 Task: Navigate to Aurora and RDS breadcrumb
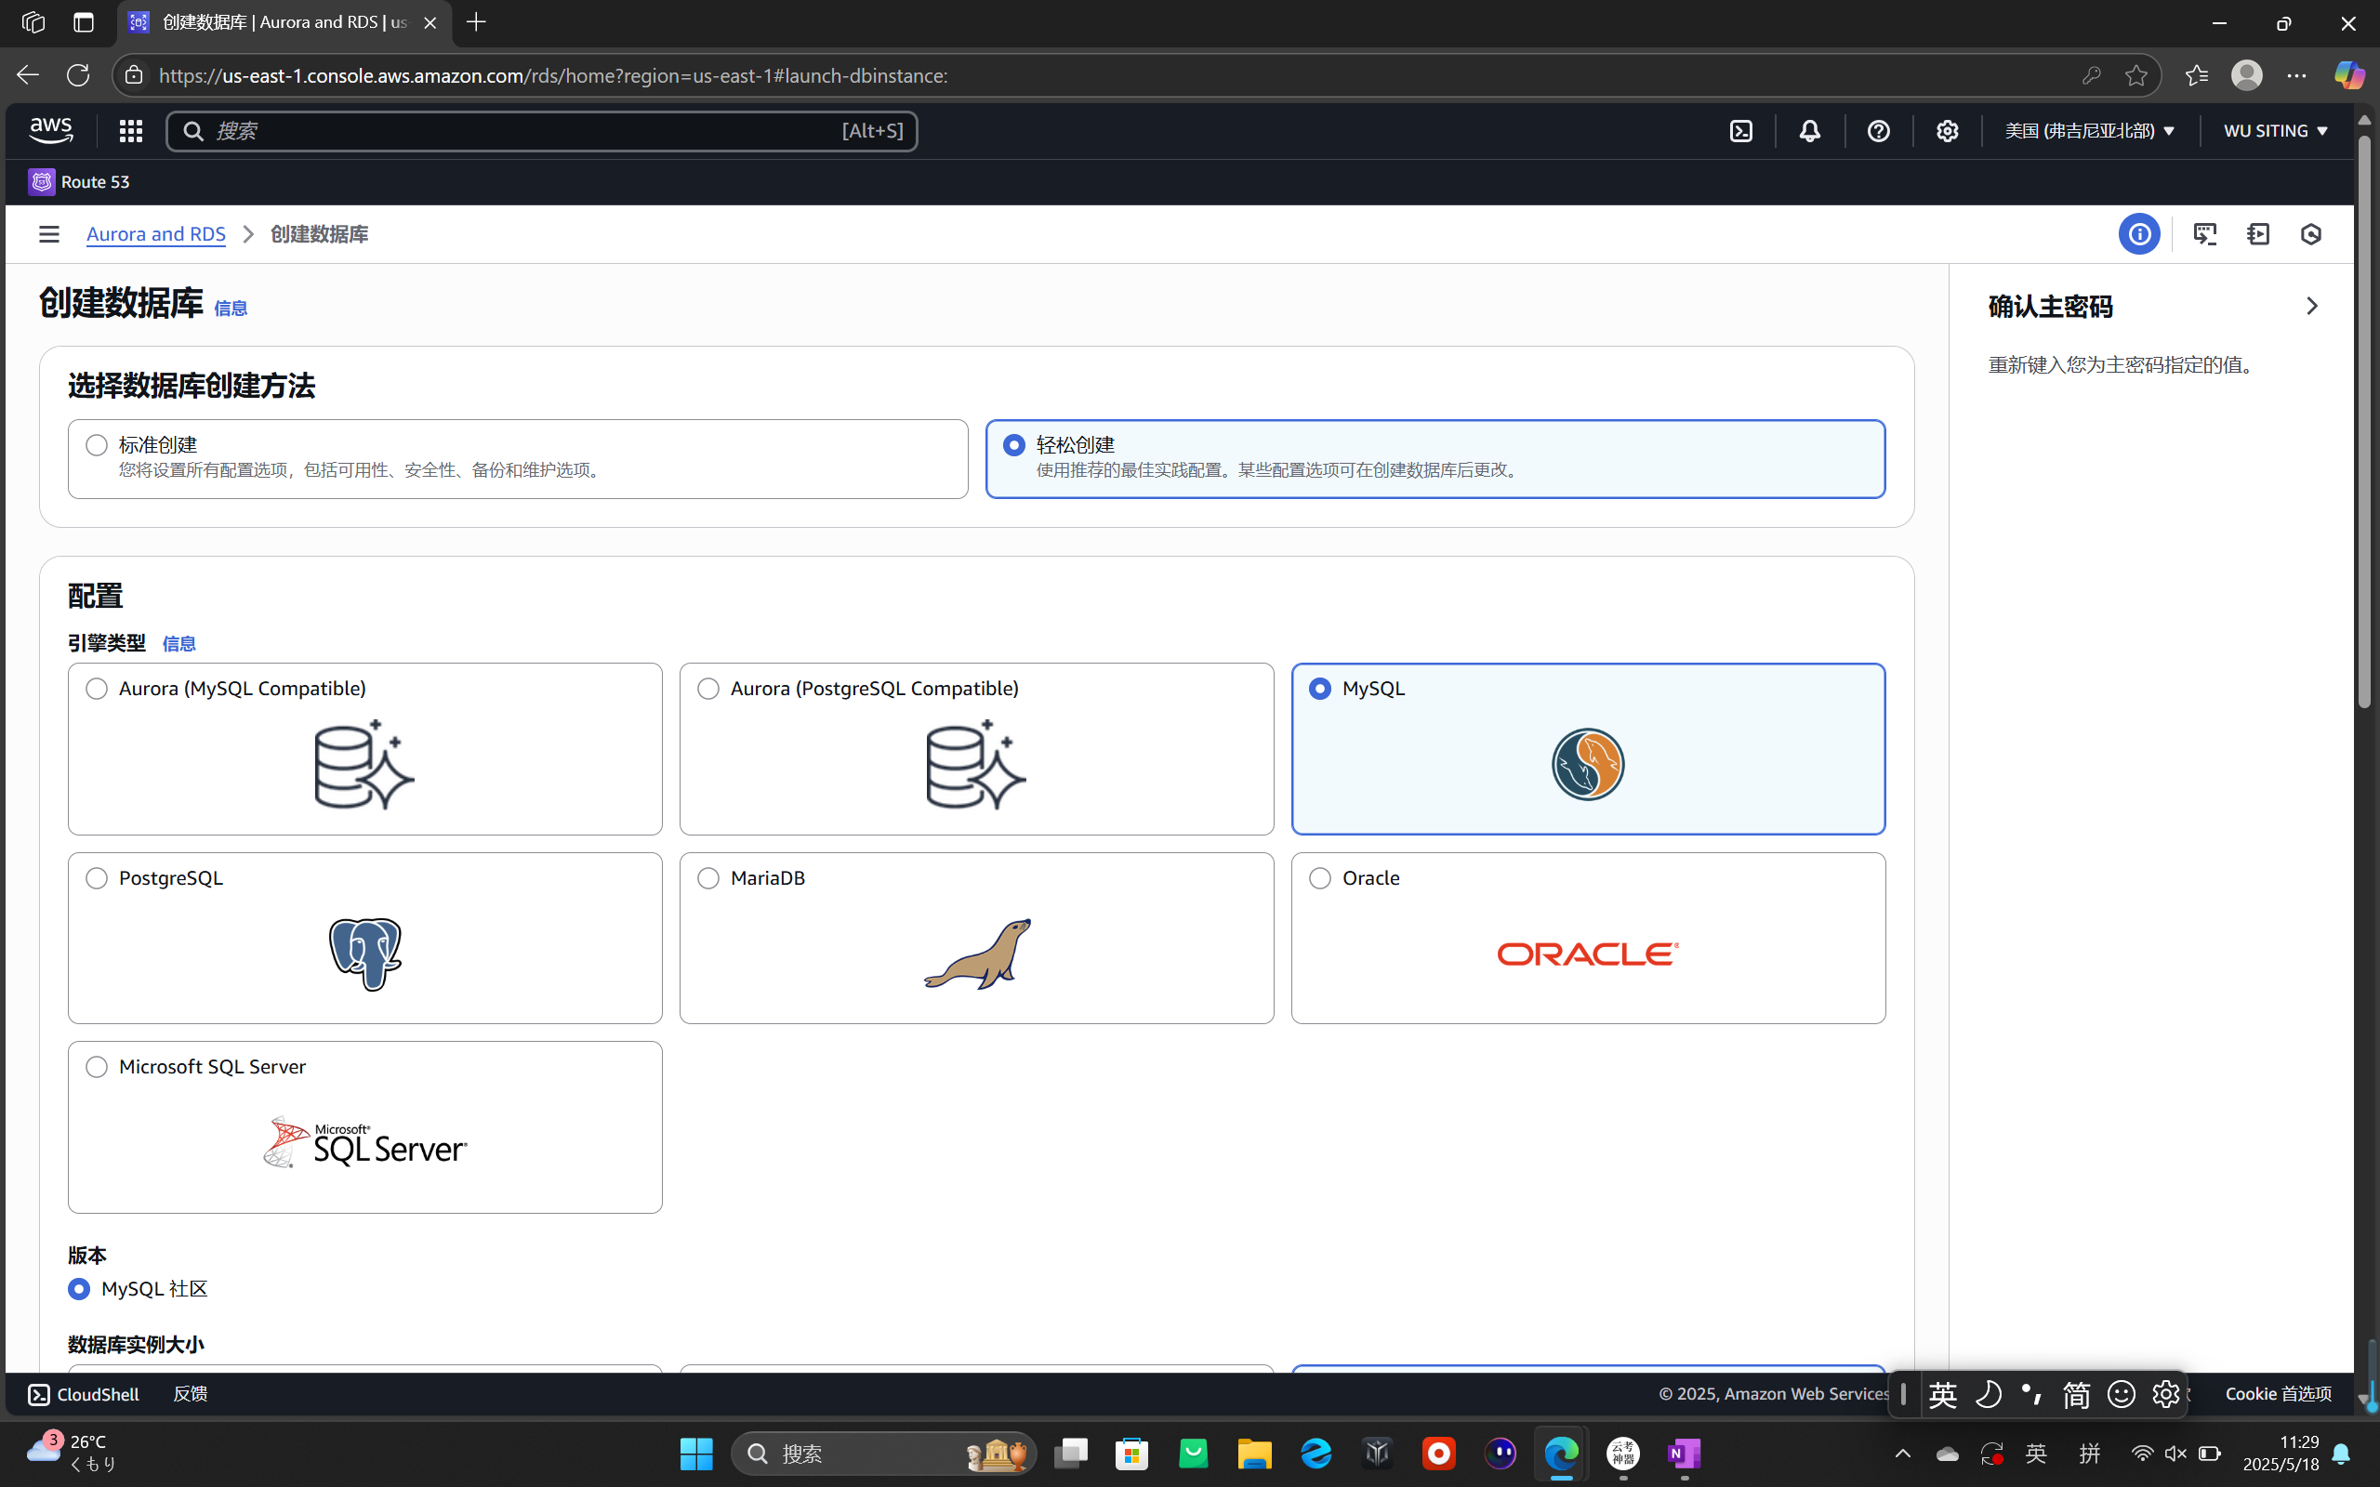tap(155, 234)
